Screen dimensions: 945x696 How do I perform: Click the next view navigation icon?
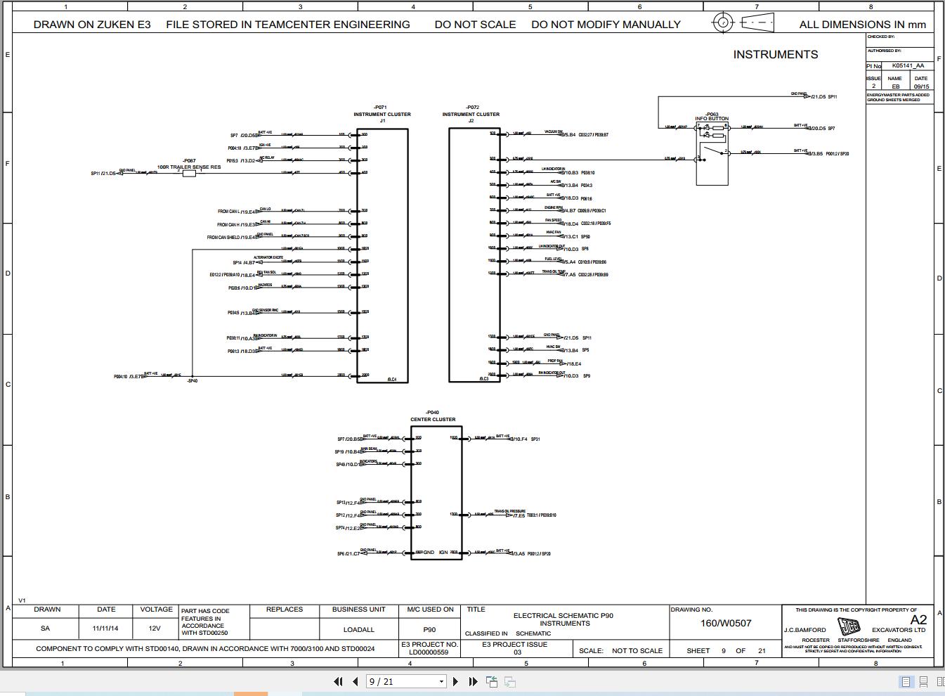point(509,681)
